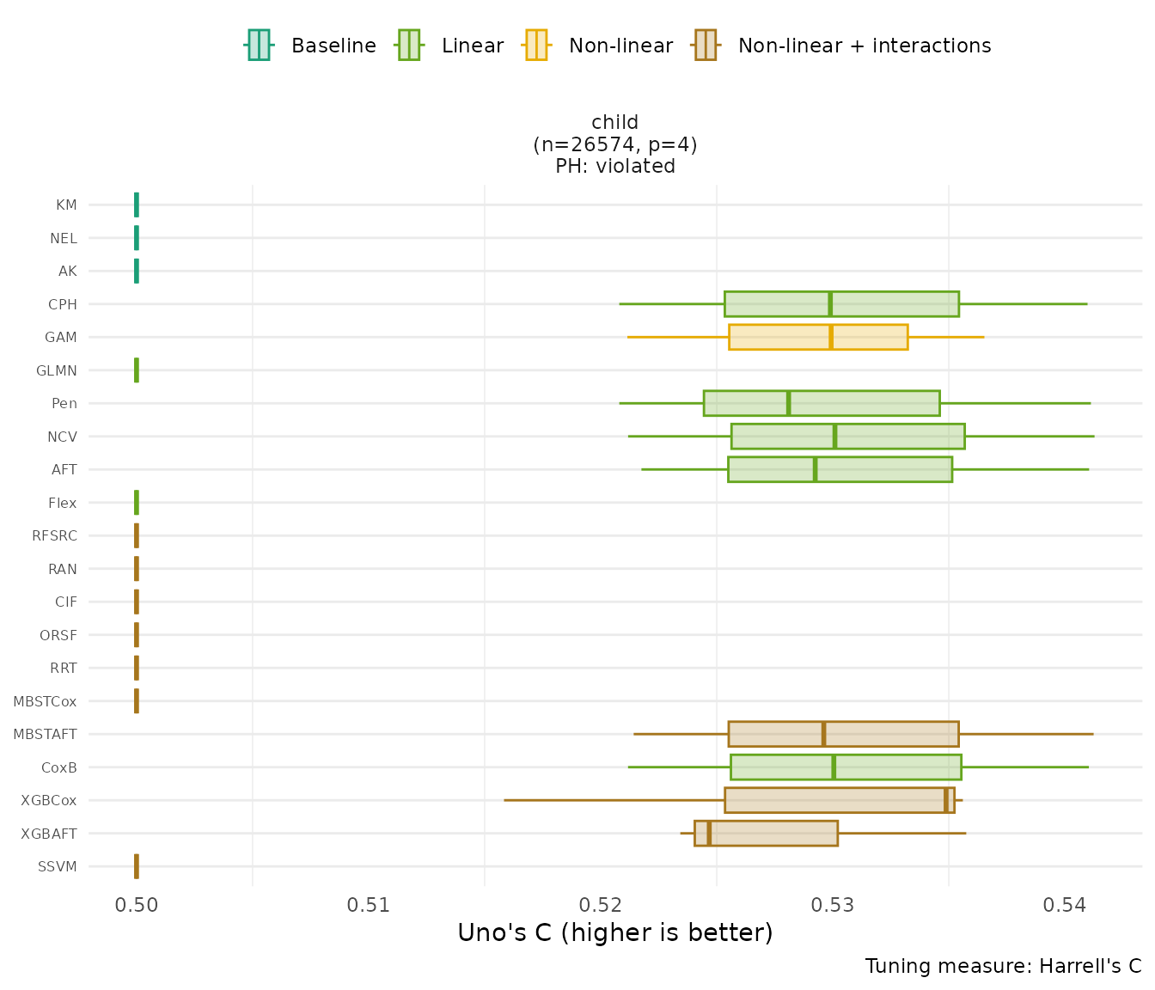The image size is (1155, 990).
Task: Click the 0.52 x-axis tick label
Action: click(x=601, y=905)
